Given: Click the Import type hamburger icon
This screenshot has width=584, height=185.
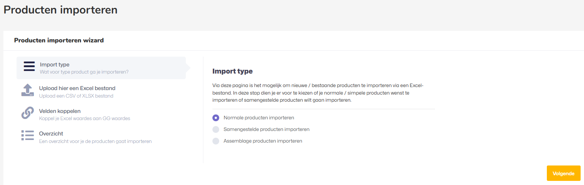Looking at the screenshot, I should (29, 66).
